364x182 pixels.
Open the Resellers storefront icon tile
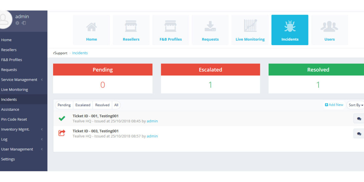tap(131, 30)
